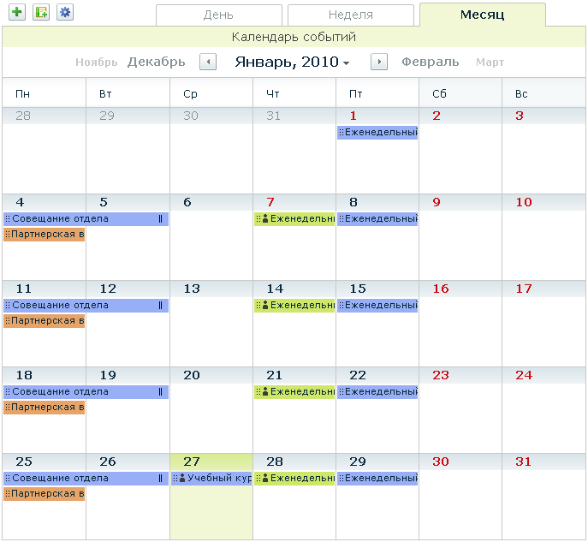Go to next month arrow button
The image size is (588, 542).
[x=379, y=63]
